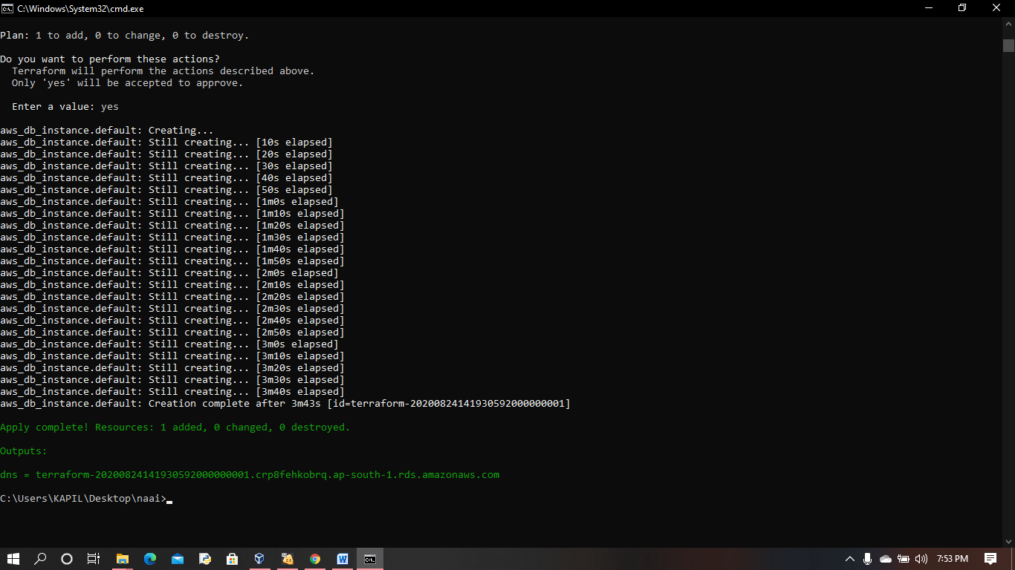Click the 'Plan: 1 to add' line
Image resolution: width=1015 pixels, height=570 pixels.
click(x=125, y=36)
